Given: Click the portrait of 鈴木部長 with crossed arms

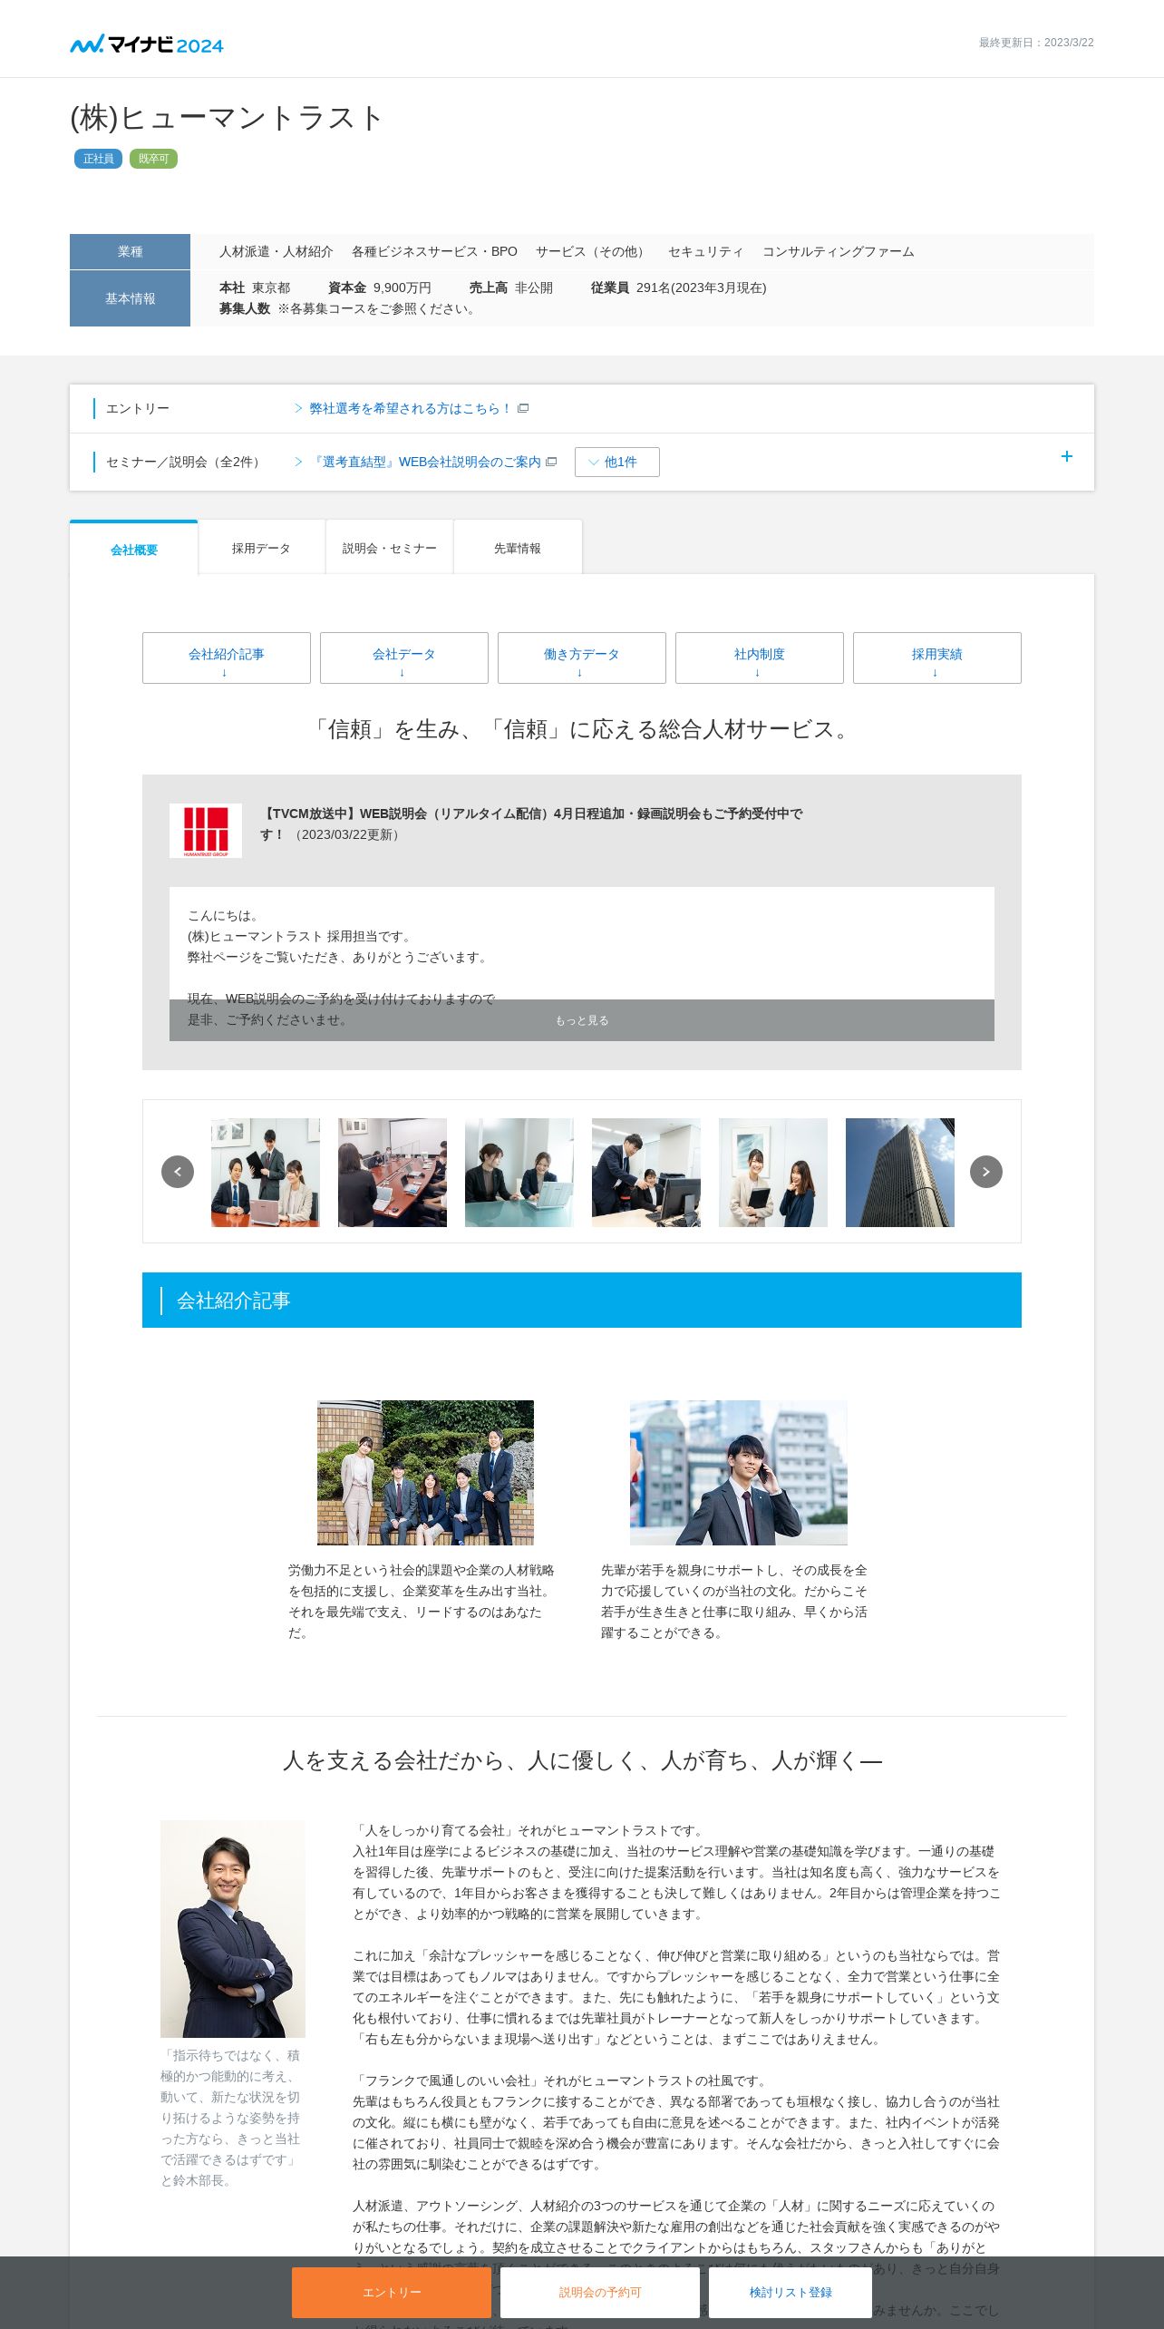Looking at the screenshot, I should tap(233, 1929).
